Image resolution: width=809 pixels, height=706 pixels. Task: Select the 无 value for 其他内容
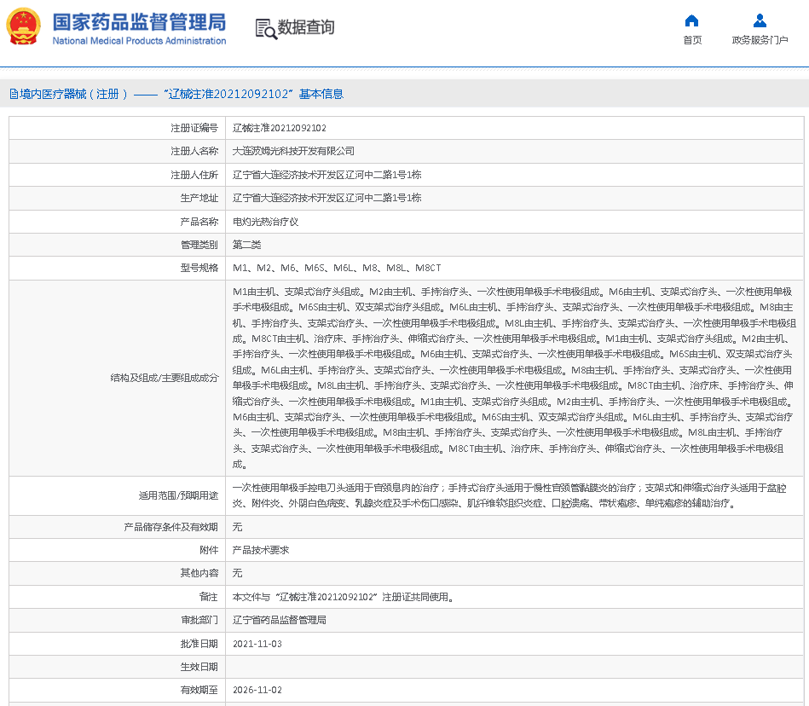237,573
